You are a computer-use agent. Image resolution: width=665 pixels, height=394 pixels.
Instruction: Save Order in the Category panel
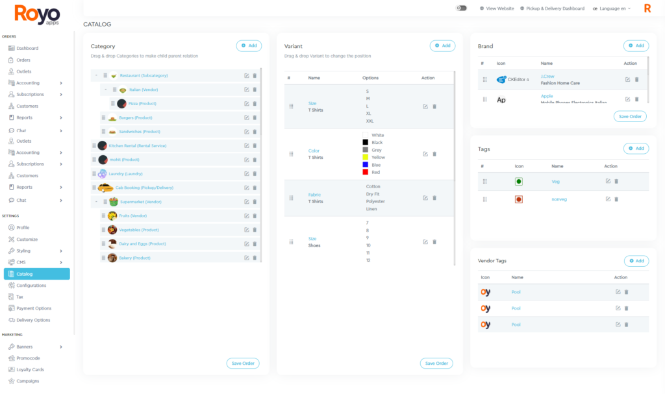click(x=243, y=363)
